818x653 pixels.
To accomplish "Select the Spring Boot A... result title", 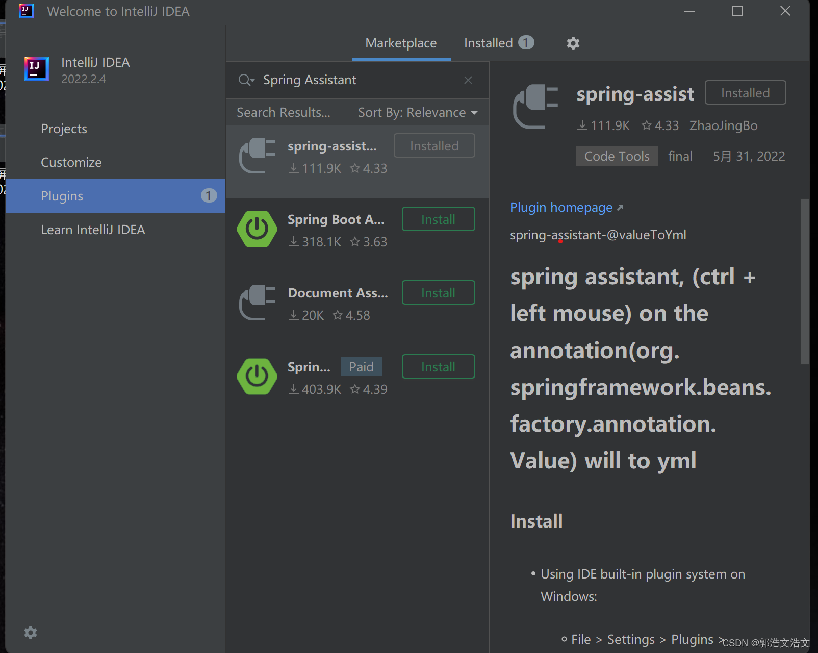I will coord(336,219).
